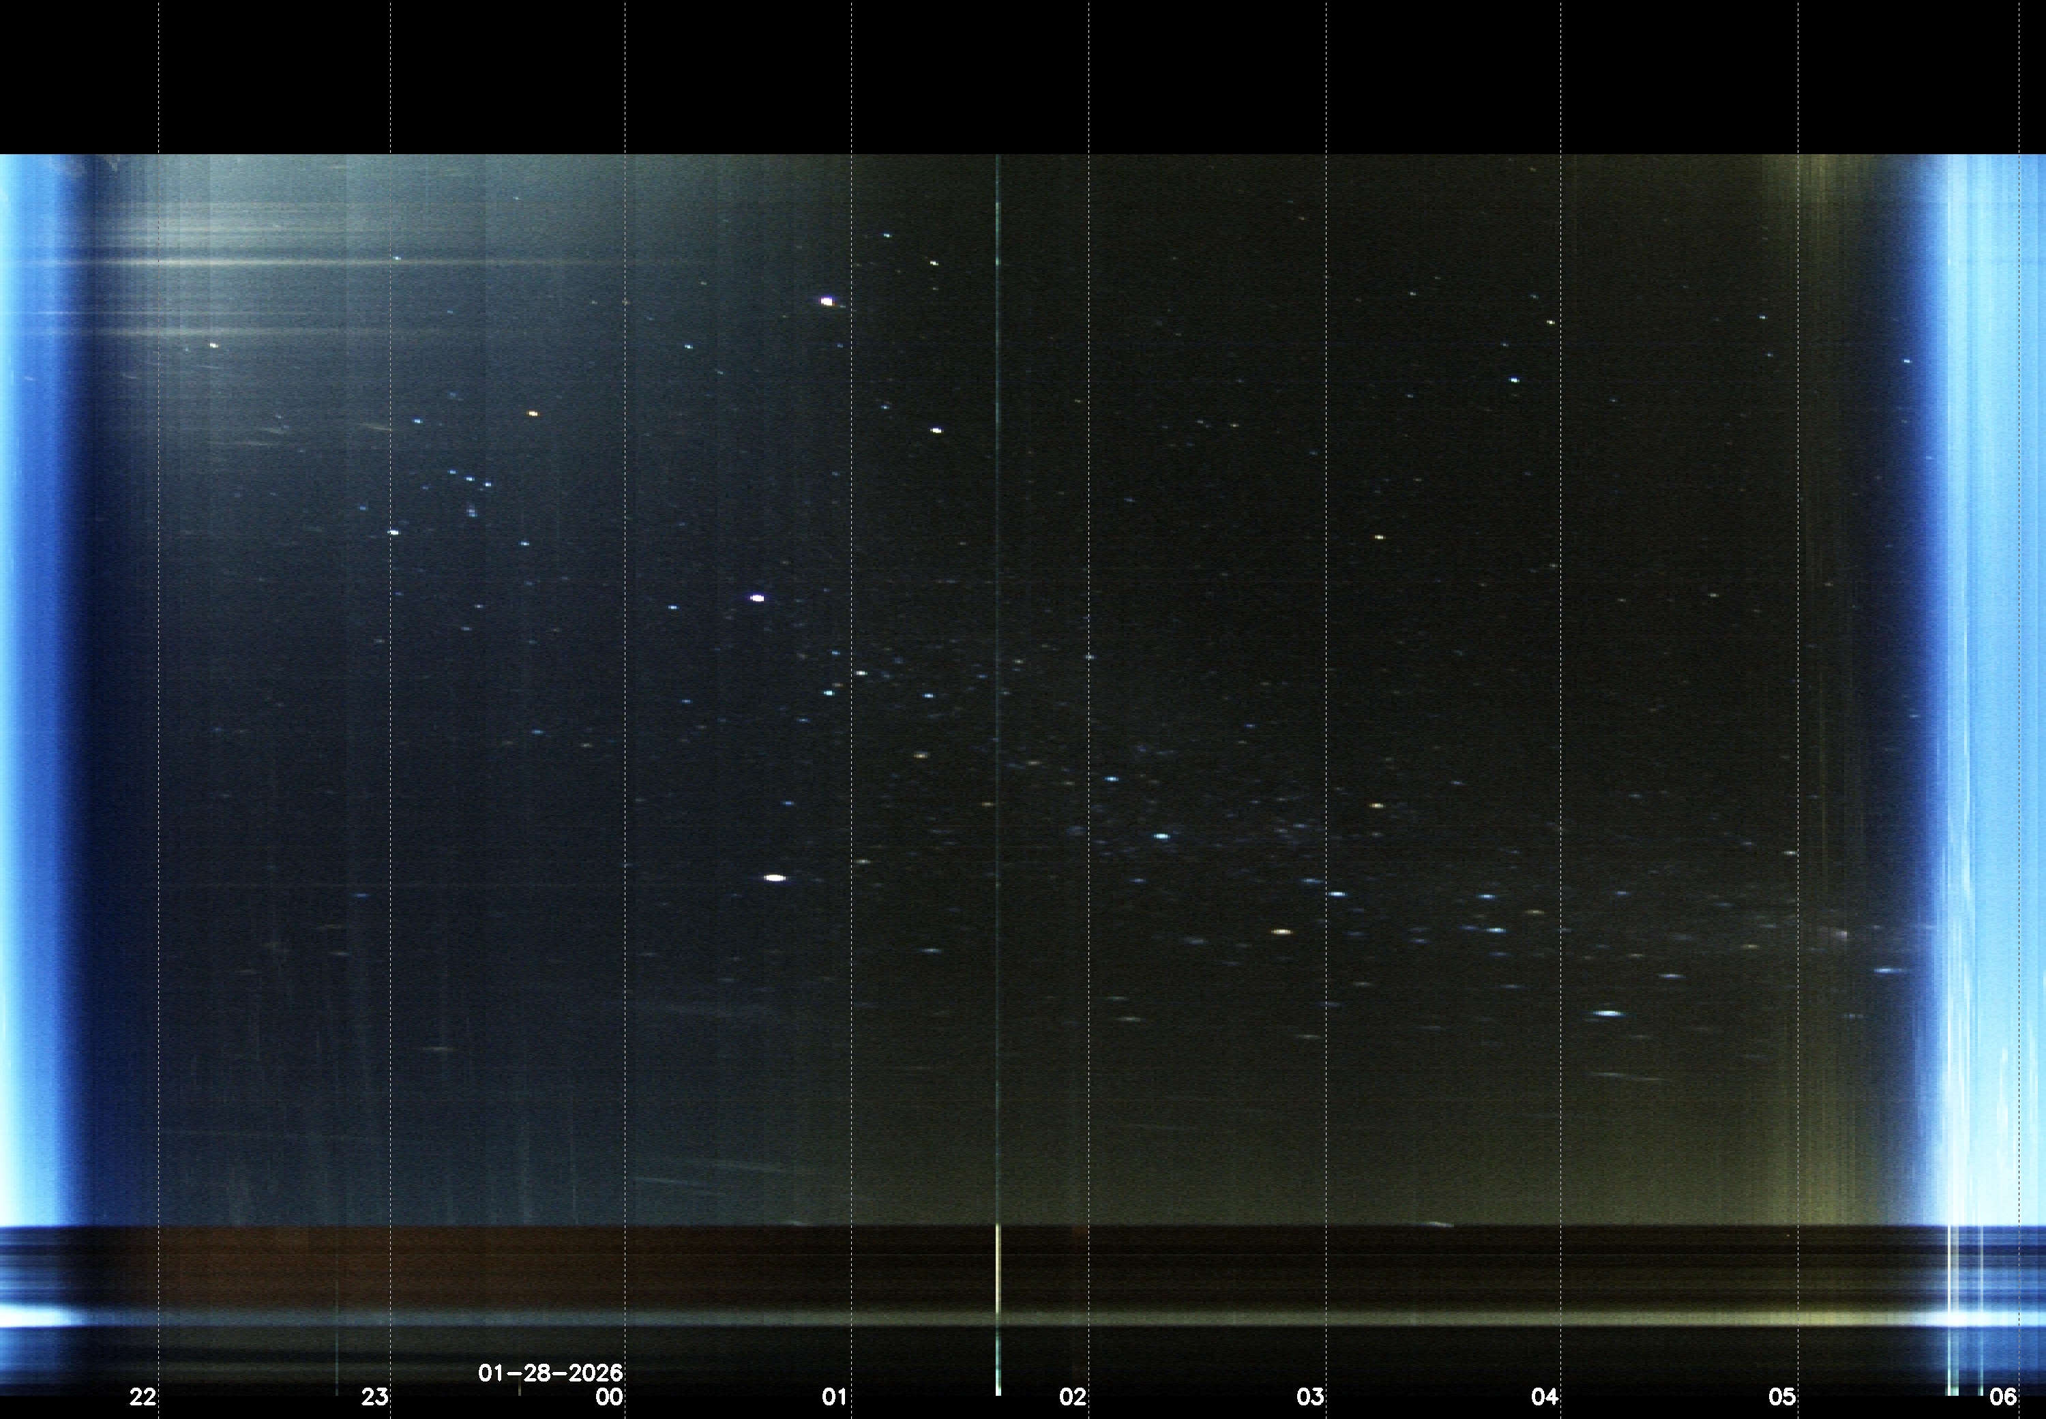Click the brightest star trail near 01 top
The height and width of the screenshot is (1419, 2046).
coord(827,302)
